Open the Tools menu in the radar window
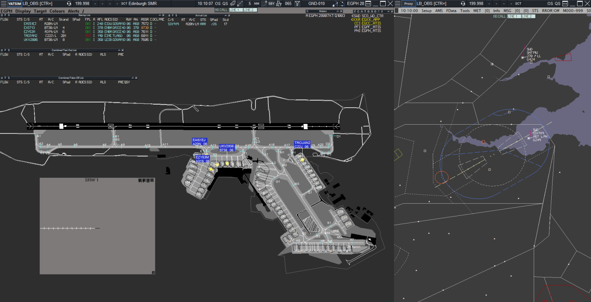 point(465,11)
